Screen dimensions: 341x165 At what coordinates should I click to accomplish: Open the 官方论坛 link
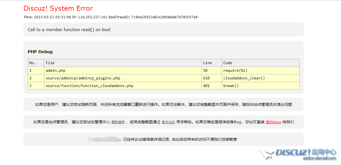(x=168, y=122)
